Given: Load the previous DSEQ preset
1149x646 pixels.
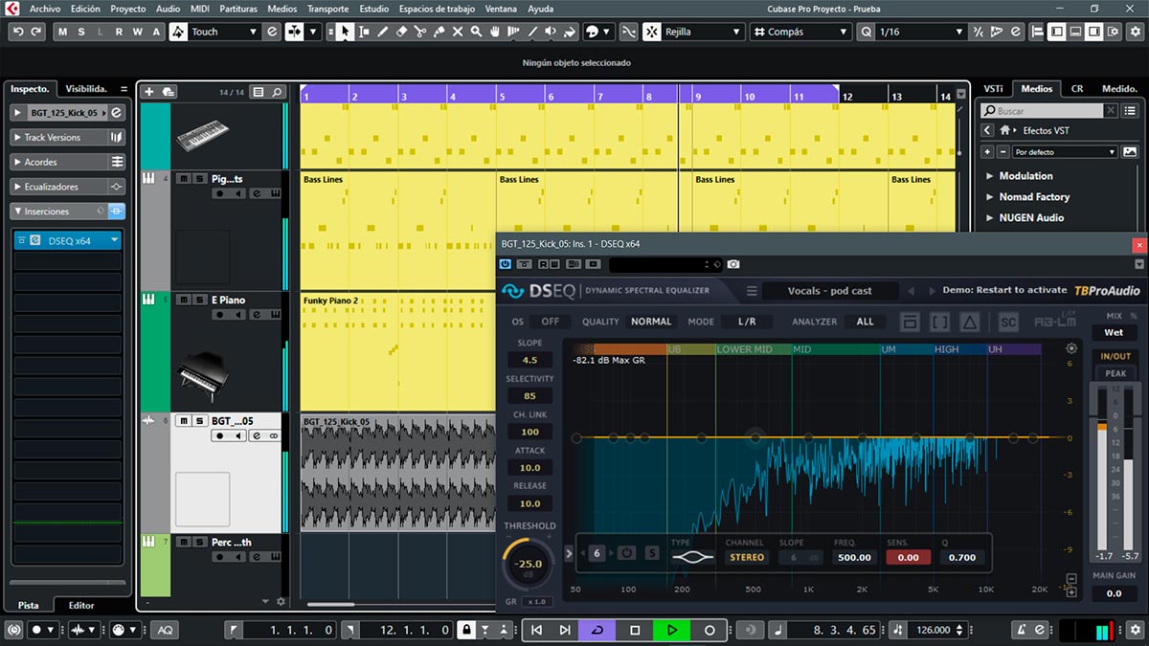Looking at the screenshot, I should coord(911,291).
